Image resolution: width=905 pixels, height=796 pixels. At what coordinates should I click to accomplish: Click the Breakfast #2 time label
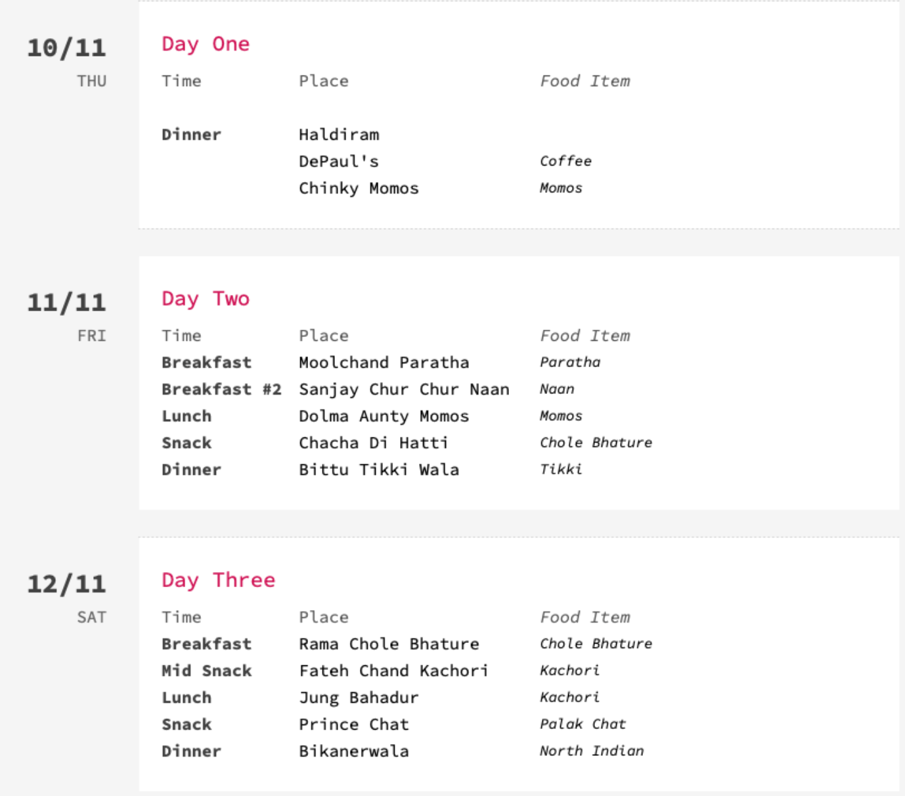pos(221,389)
